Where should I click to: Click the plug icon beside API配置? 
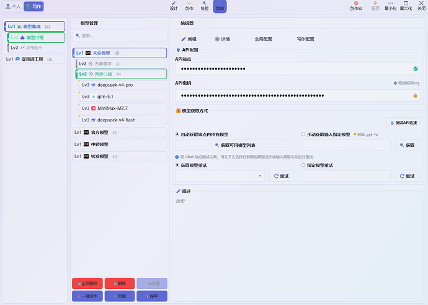178,50
